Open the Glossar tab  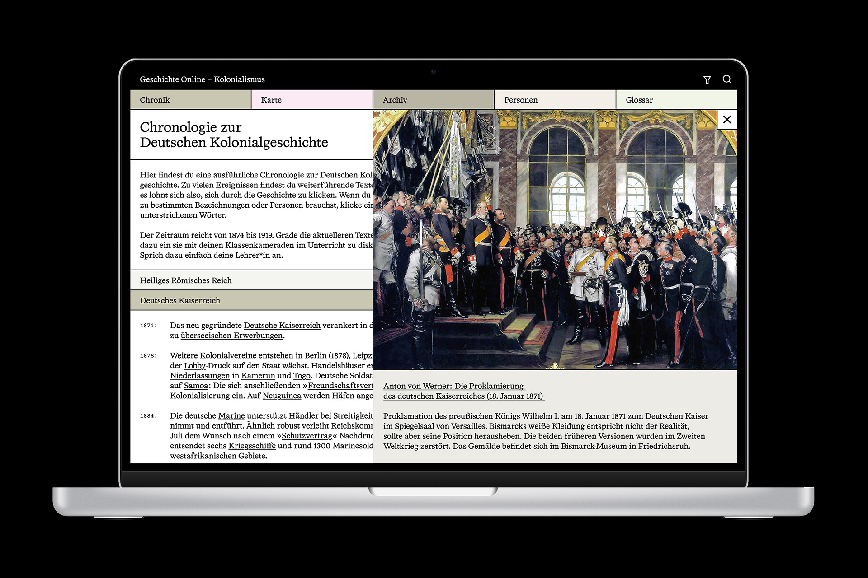[676, 100]
